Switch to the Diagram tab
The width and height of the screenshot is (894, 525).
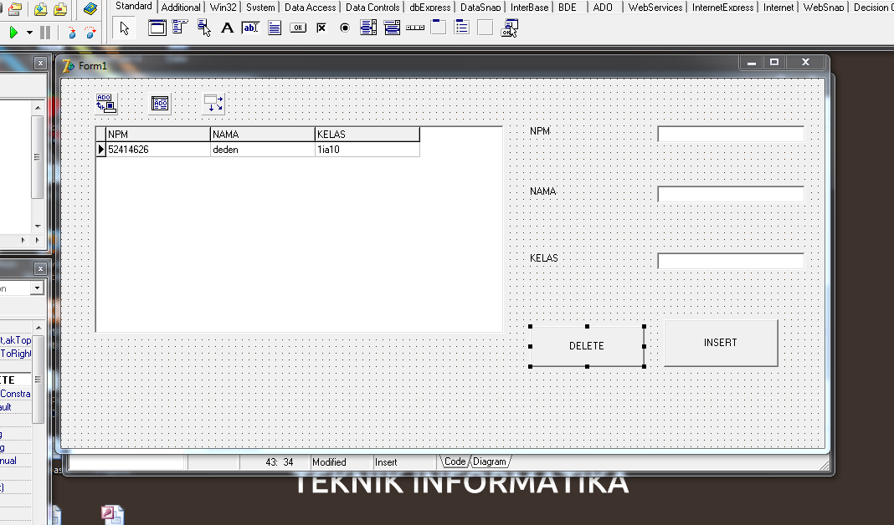[490, 461]
